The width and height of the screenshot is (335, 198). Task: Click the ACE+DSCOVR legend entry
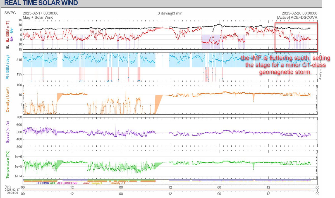pyautogui.click(x=67, y=183)
